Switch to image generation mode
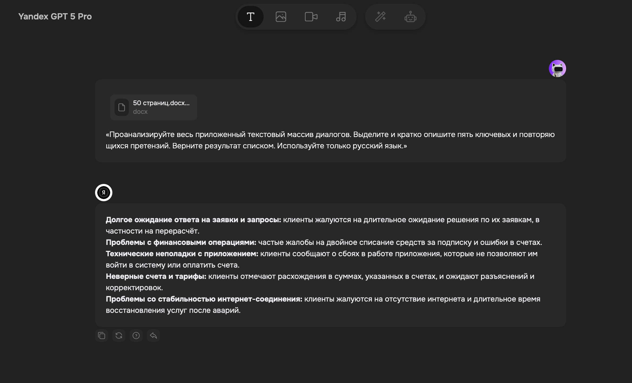This screenshot has height=383, width=632. [281, 17]
